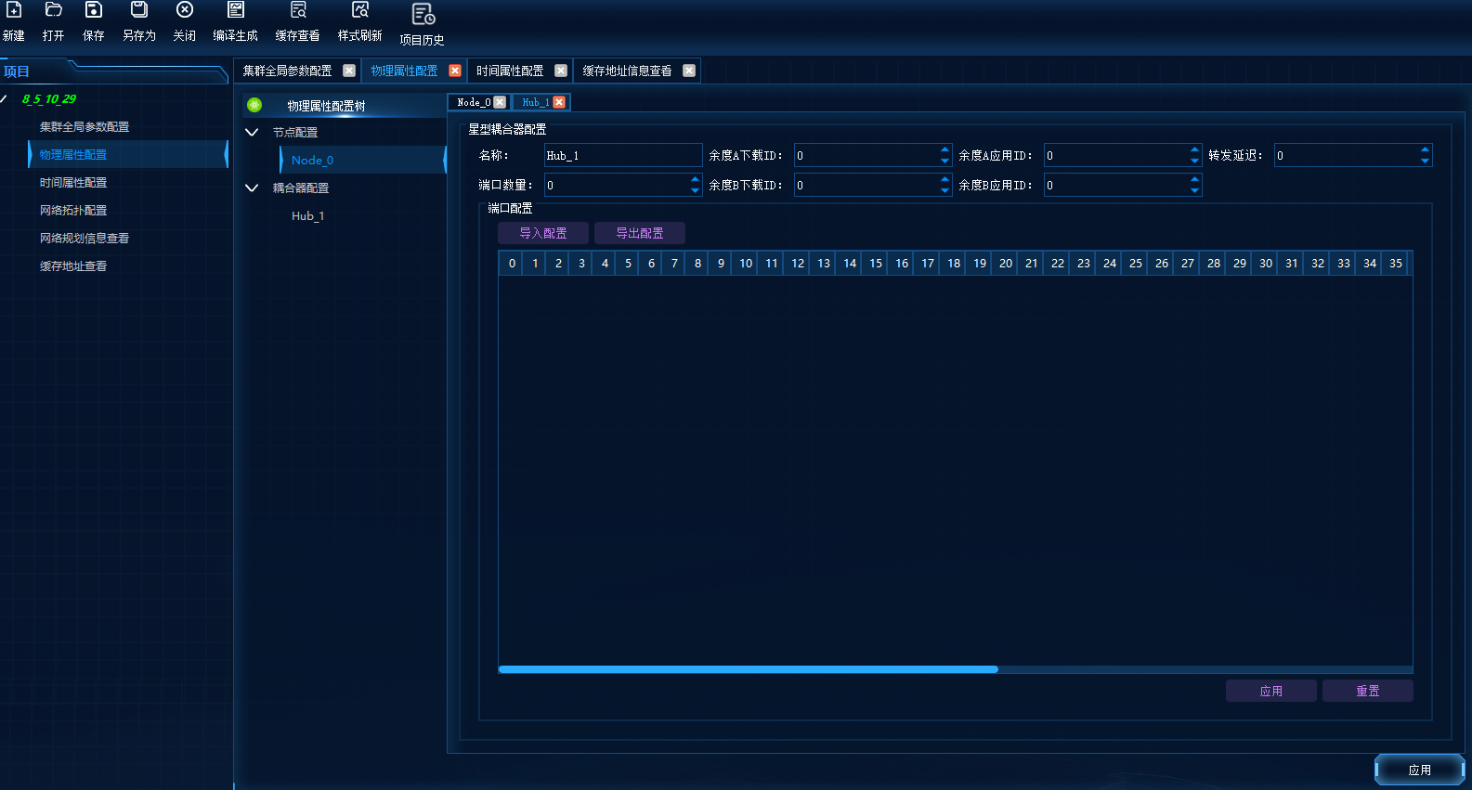
Task: Decrease the 端口数量 value with down arrow
Action: click(x=695, y=190)
